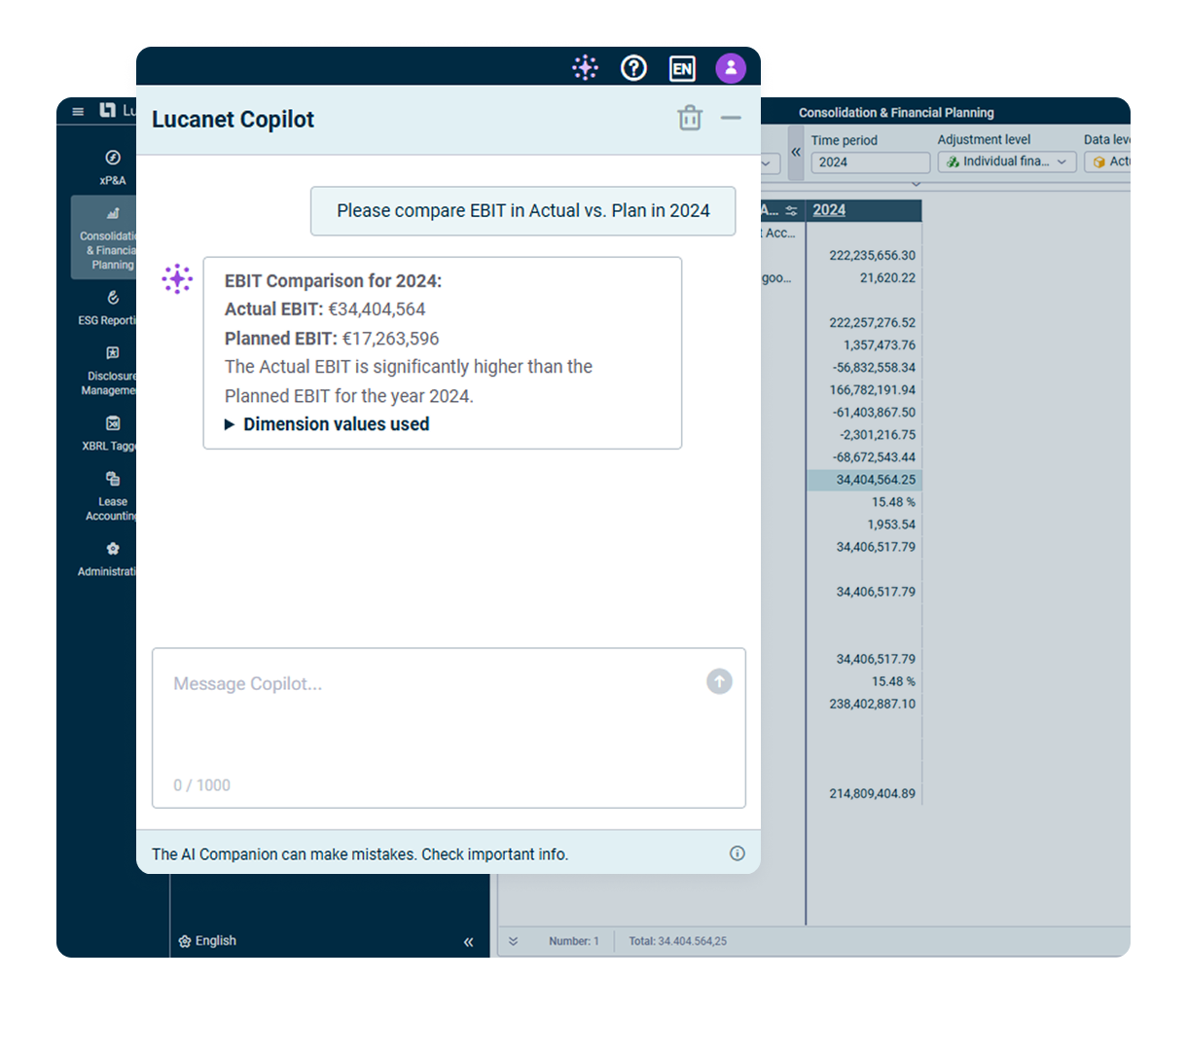Select ESG Reporting in the sidebar
This screenshot has width=1187, height=1053.
113,308
